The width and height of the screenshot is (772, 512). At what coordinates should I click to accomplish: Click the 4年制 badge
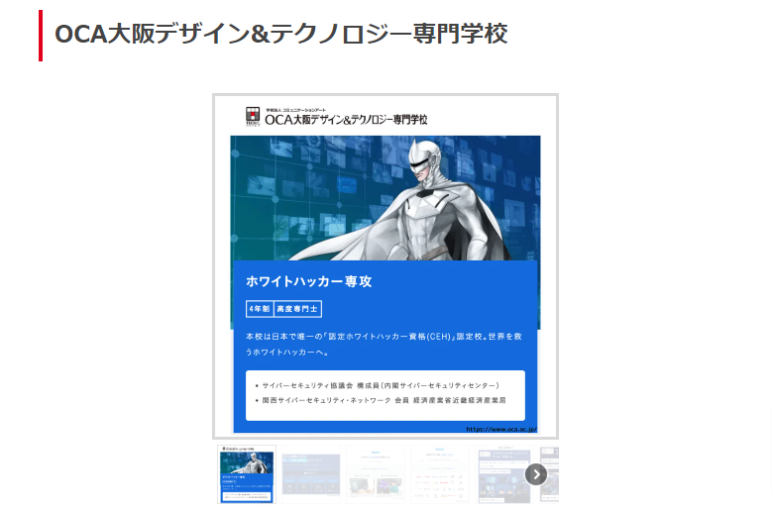click(260, 309)
